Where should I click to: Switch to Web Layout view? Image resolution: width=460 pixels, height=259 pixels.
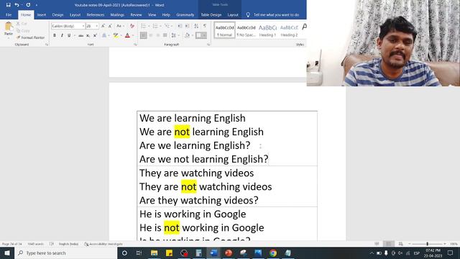[x=401, y=244]
